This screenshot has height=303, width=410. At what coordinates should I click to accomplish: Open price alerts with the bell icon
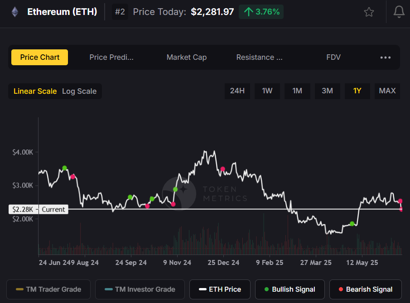pos(399,12)
